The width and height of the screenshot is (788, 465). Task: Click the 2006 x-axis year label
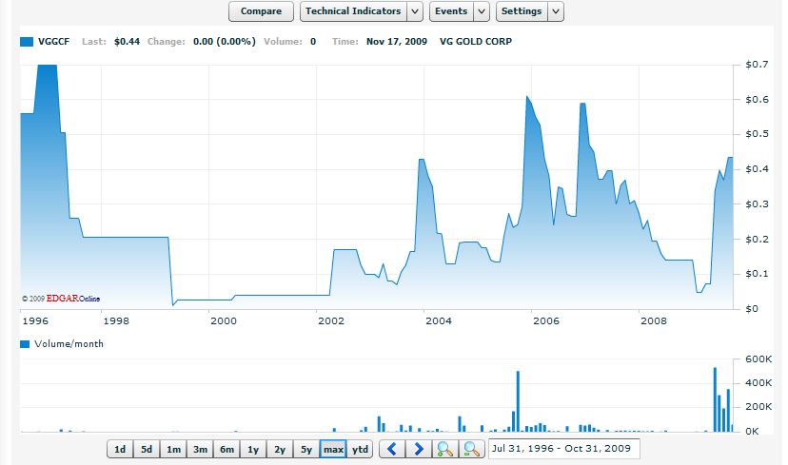(x=545, y=320)
